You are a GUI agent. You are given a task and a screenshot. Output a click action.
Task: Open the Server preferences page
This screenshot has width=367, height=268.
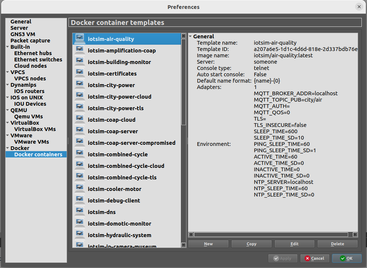coord(19,28)
